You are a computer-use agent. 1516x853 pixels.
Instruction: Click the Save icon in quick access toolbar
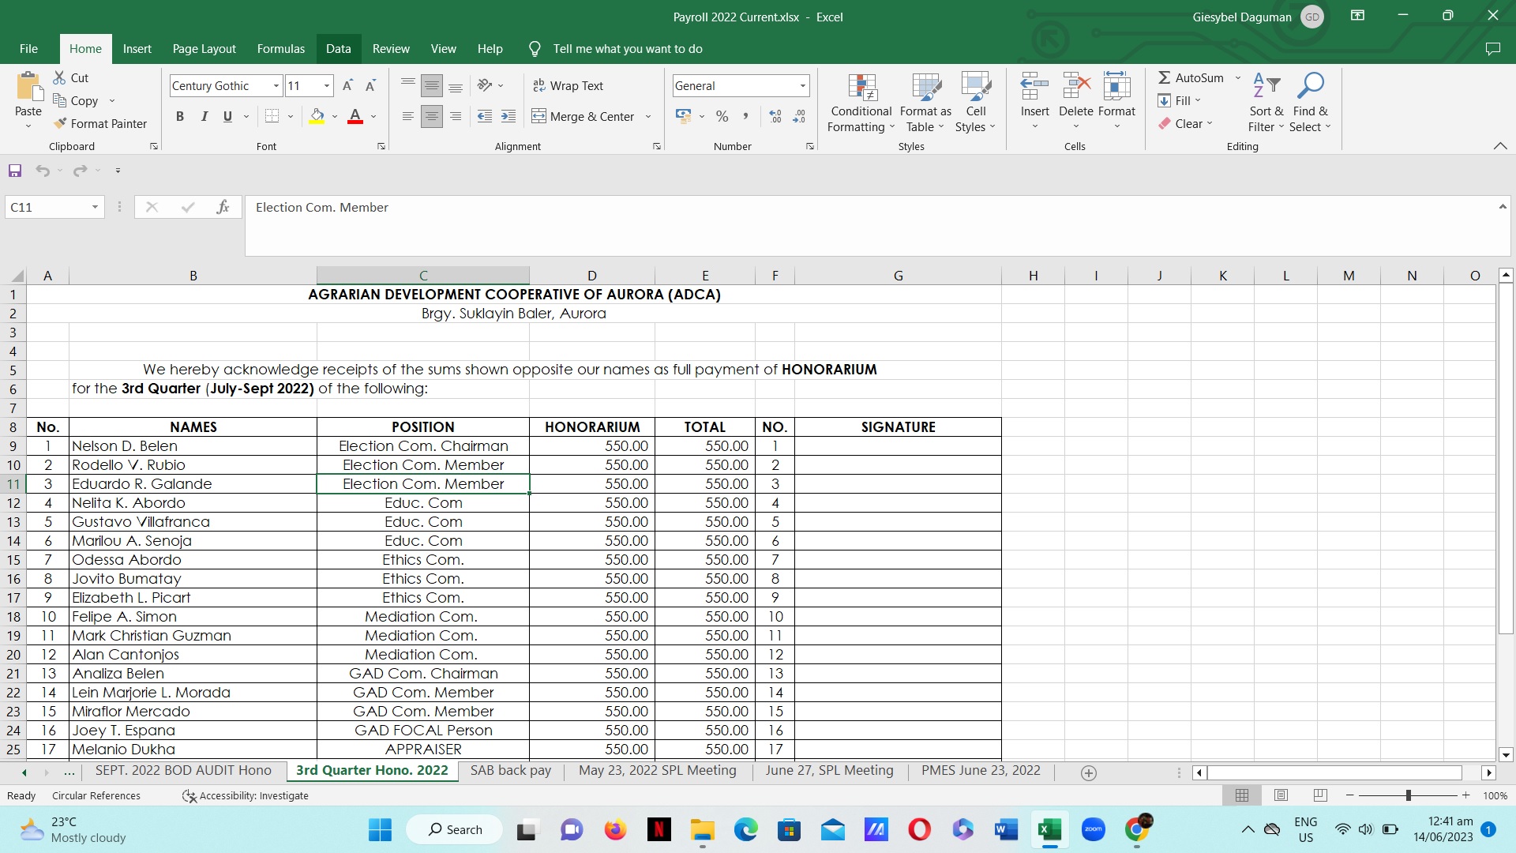point(14,171)
